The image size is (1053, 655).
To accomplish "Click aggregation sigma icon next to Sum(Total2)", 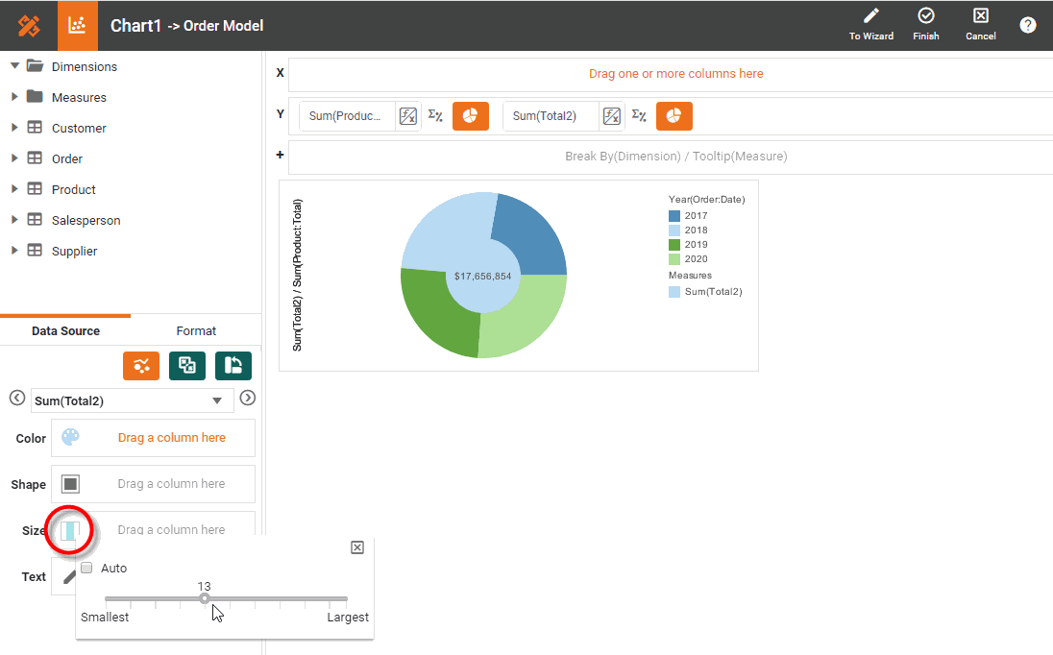I will (x=639, y=116).
